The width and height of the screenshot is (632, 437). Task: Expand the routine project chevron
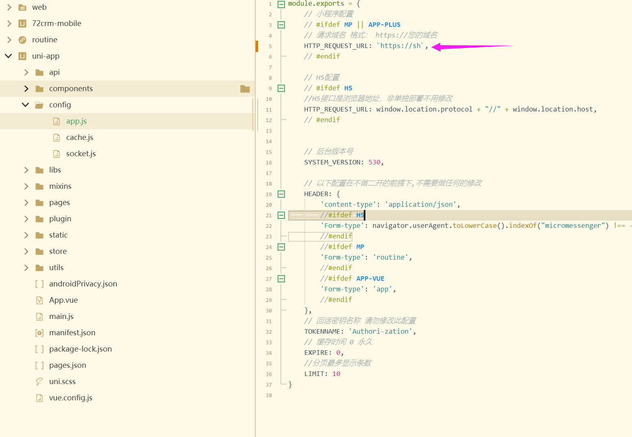point(9,40)
